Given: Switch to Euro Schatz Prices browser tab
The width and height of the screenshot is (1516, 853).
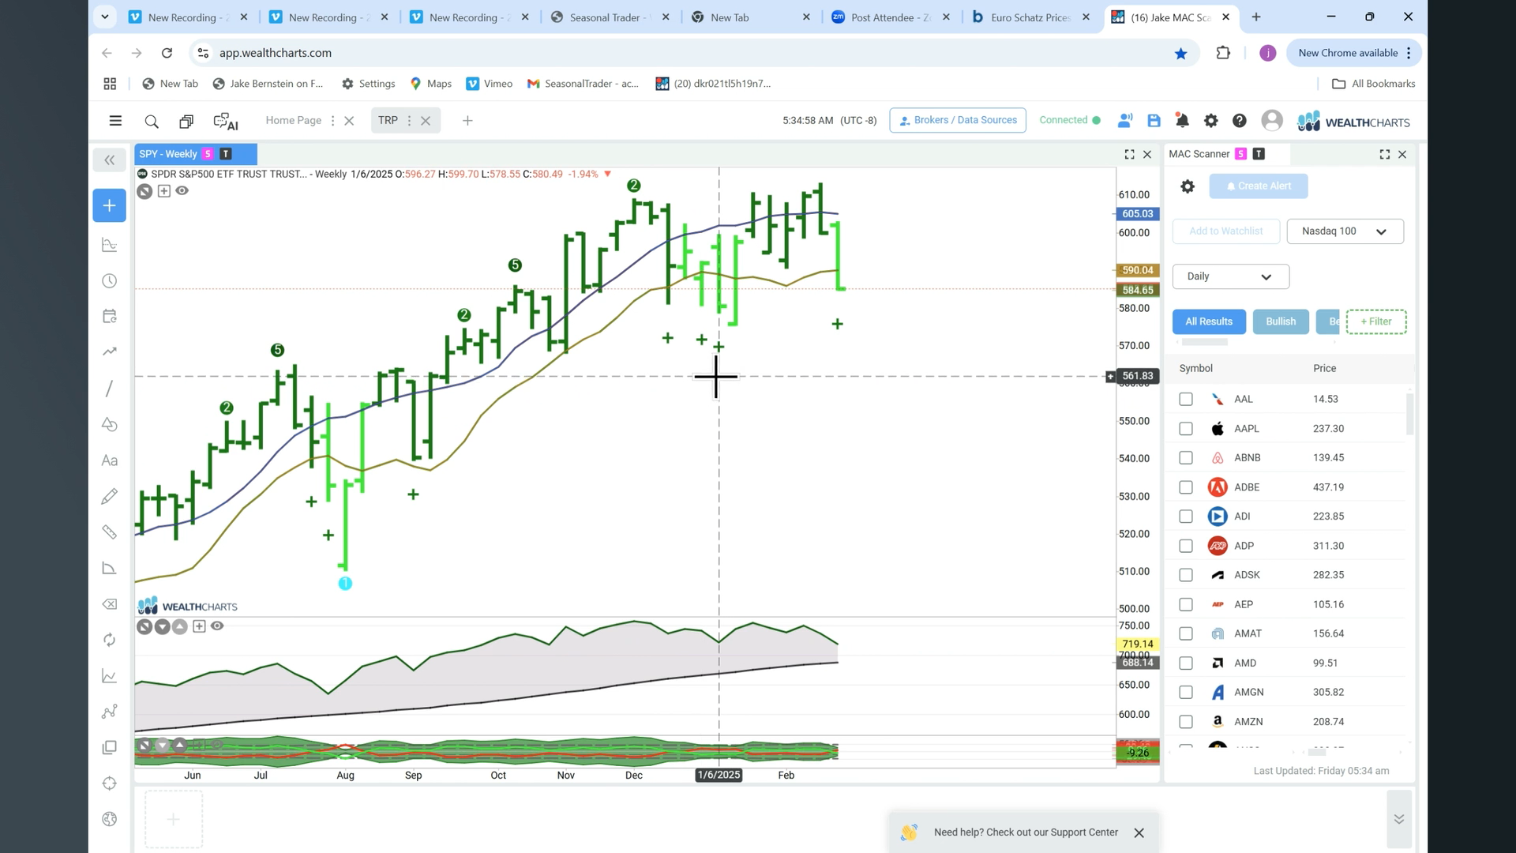Looking at the screenshot, I should pos(1030,17).
